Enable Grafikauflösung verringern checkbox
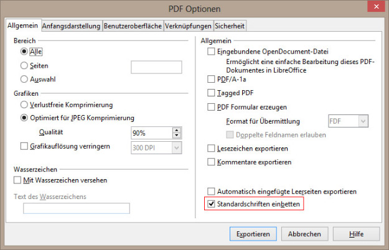Viewport: 389px width, 250px height. click(x=24, y=146)
